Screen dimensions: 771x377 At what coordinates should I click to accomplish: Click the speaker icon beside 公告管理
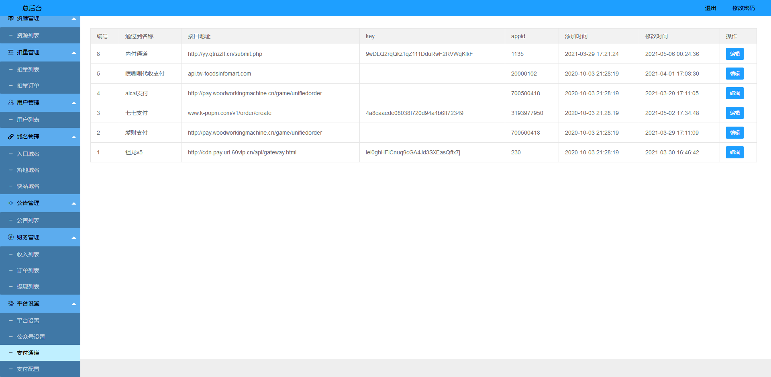tap(11, 203)
